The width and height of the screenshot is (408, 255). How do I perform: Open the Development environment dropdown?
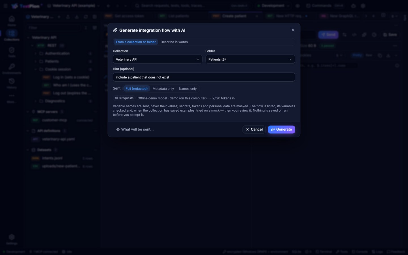[273, 6]
